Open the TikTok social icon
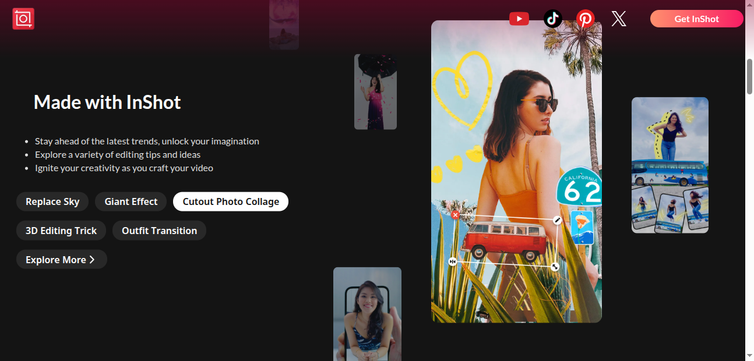The height and width of the screenshot is (361, 754). 552,19
